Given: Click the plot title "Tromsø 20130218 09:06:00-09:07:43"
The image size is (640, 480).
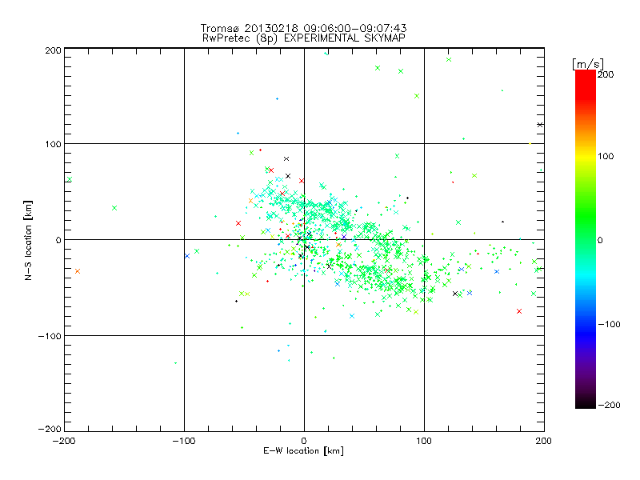Looking at the screenshot, I should point(303,28).
